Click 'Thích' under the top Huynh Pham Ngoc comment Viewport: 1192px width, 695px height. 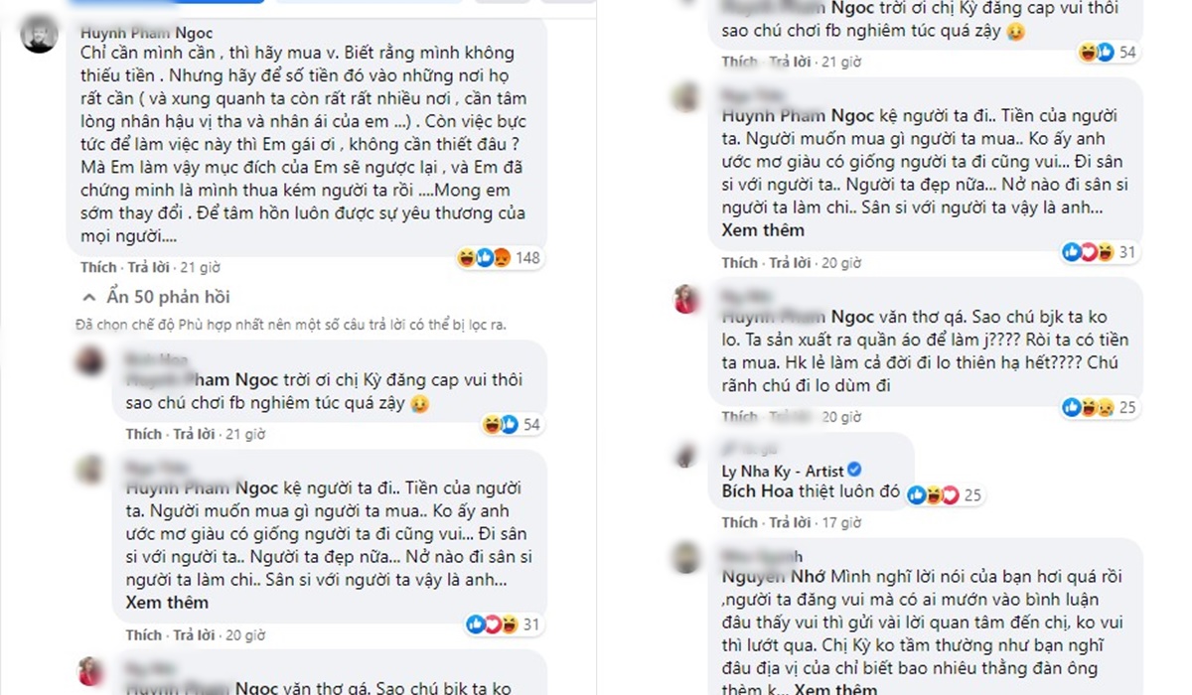[98, 267]
